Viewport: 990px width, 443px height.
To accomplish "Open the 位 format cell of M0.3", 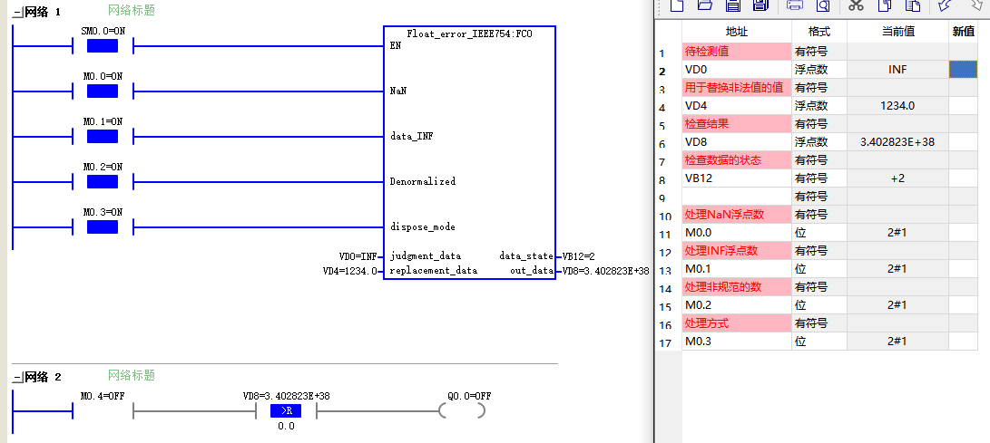I will click(x=819, y=342).
